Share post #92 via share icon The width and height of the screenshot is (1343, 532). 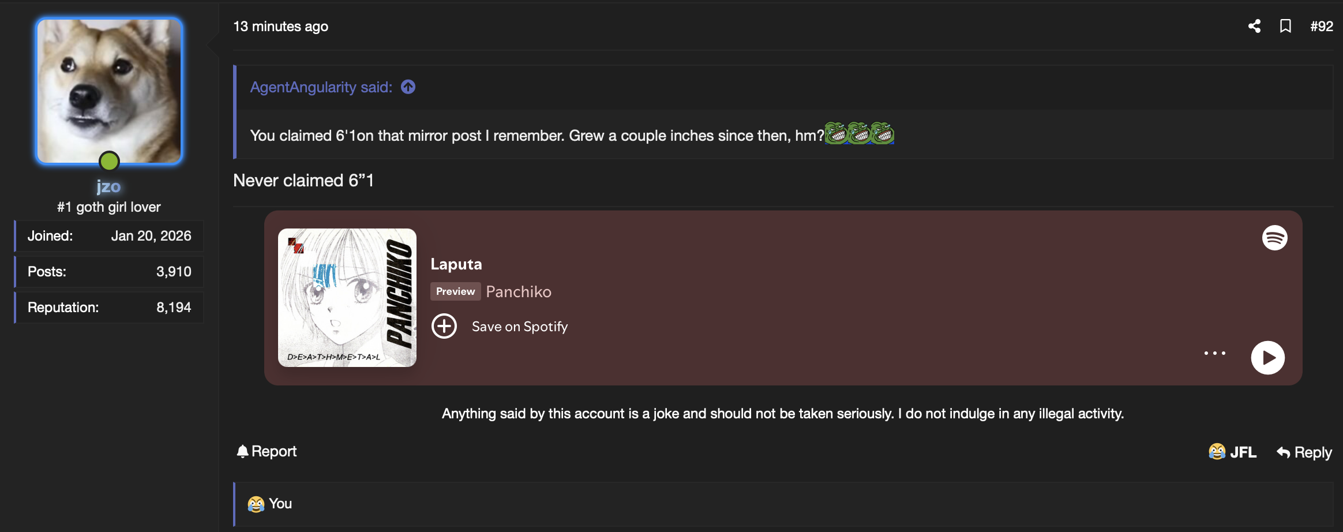tap(1254, 26)
